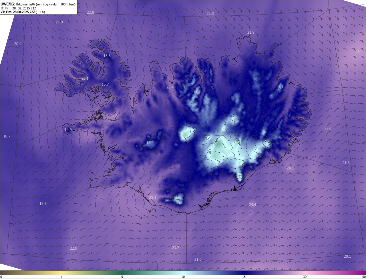Select the 18.9 value label
The height and width of the screenshot is (279, 366).
pos(43,203)
